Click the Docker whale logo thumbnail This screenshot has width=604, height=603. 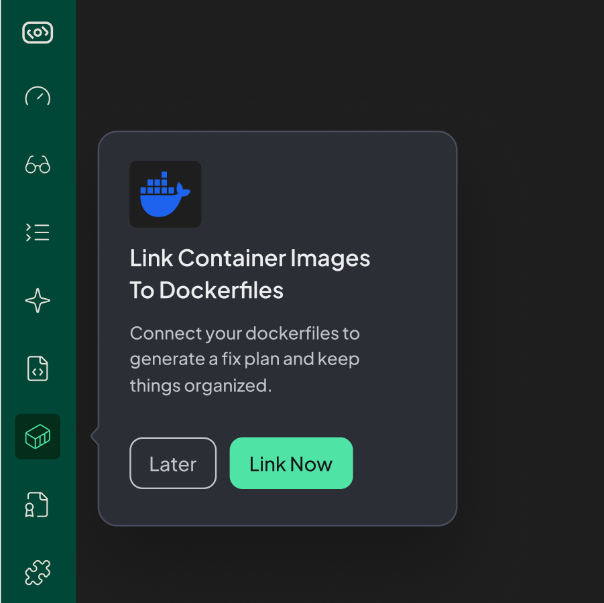(166, 194)
